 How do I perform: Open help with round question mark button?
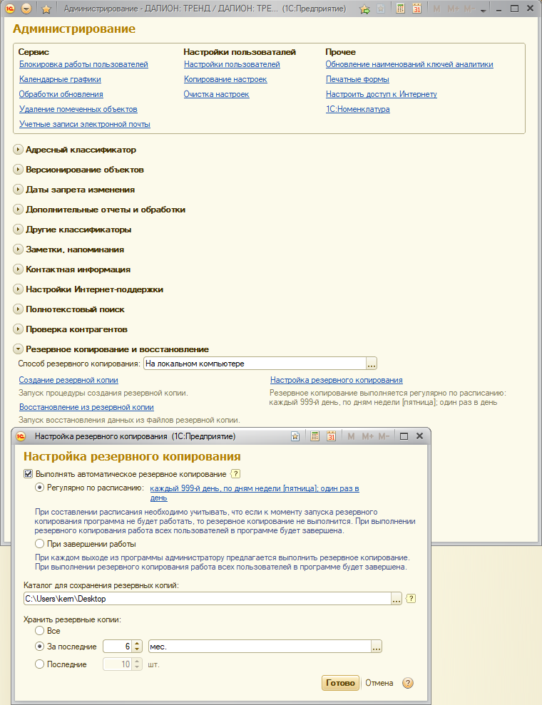pos(407,683)
